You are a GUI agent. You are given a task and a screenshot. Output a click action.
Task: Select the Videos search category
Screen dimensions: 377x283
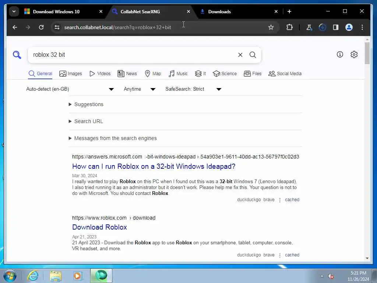click(100, 74)
